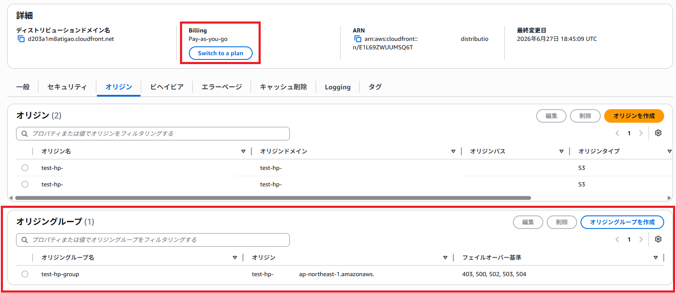Open origin groups table settings gear
676x293 pixels.
click(x=658, y=239)
